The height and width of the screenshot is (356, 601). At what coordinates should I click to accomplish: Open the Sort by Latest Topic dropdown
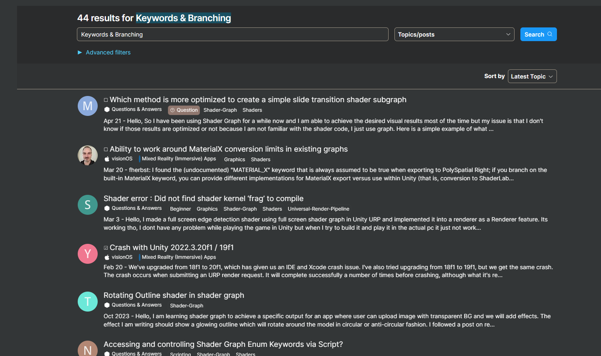(x=532, y=76)
